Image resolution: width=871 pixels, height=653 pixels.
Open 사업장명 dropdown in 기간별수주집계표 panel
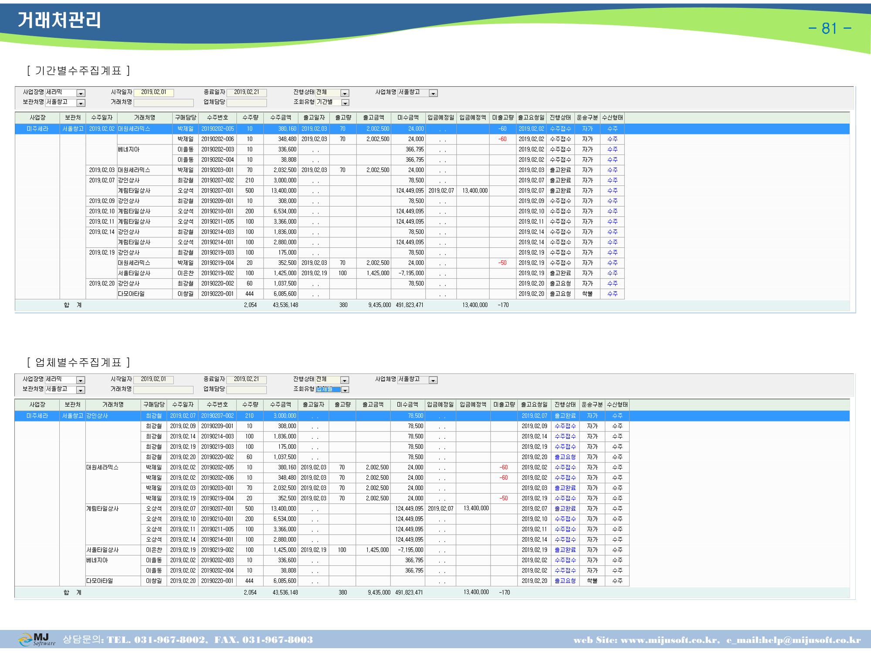81,93
